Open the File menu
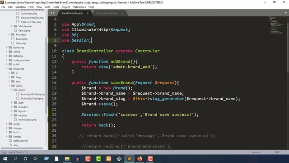289x163 pixels. [3, 7]
